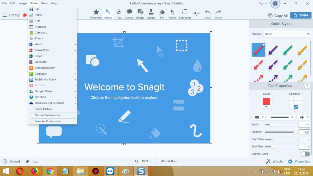
Task: Open the arrow end cap dropdown
Action: pyautogui.click(x=304, y=117)
